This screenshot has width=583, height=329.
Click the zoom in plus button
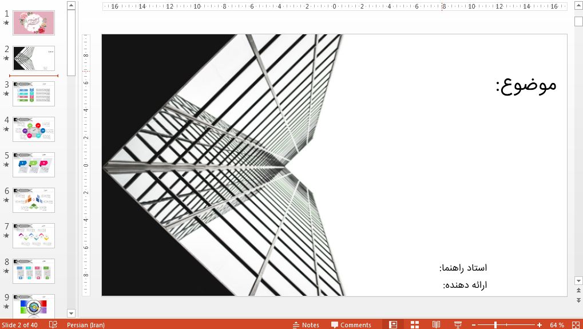[539, 324]
